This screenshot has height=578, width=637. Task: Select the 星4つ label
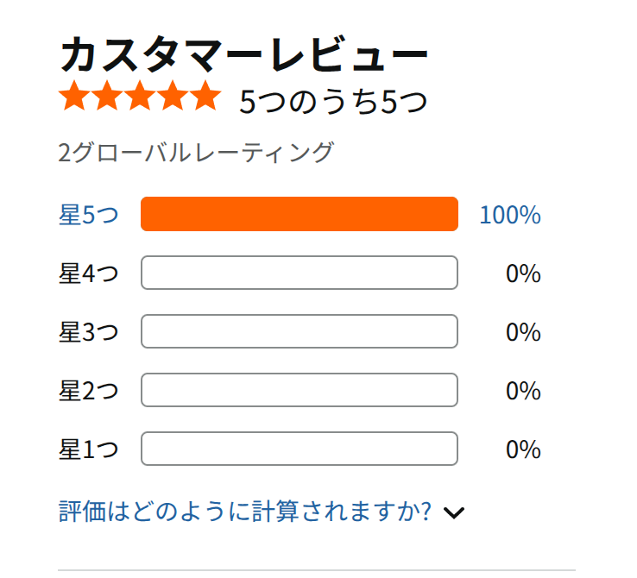click(x=89, y=273)
